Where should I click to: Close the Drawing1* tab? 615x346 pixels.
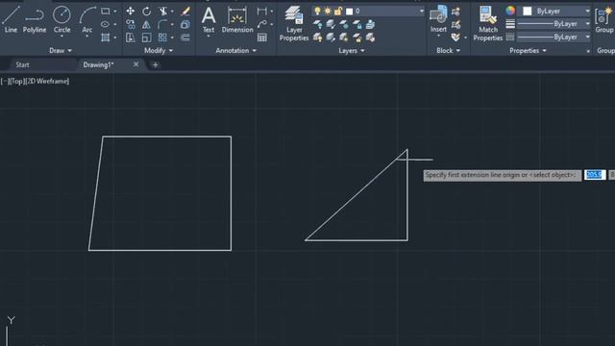click(x=135, y=64)
